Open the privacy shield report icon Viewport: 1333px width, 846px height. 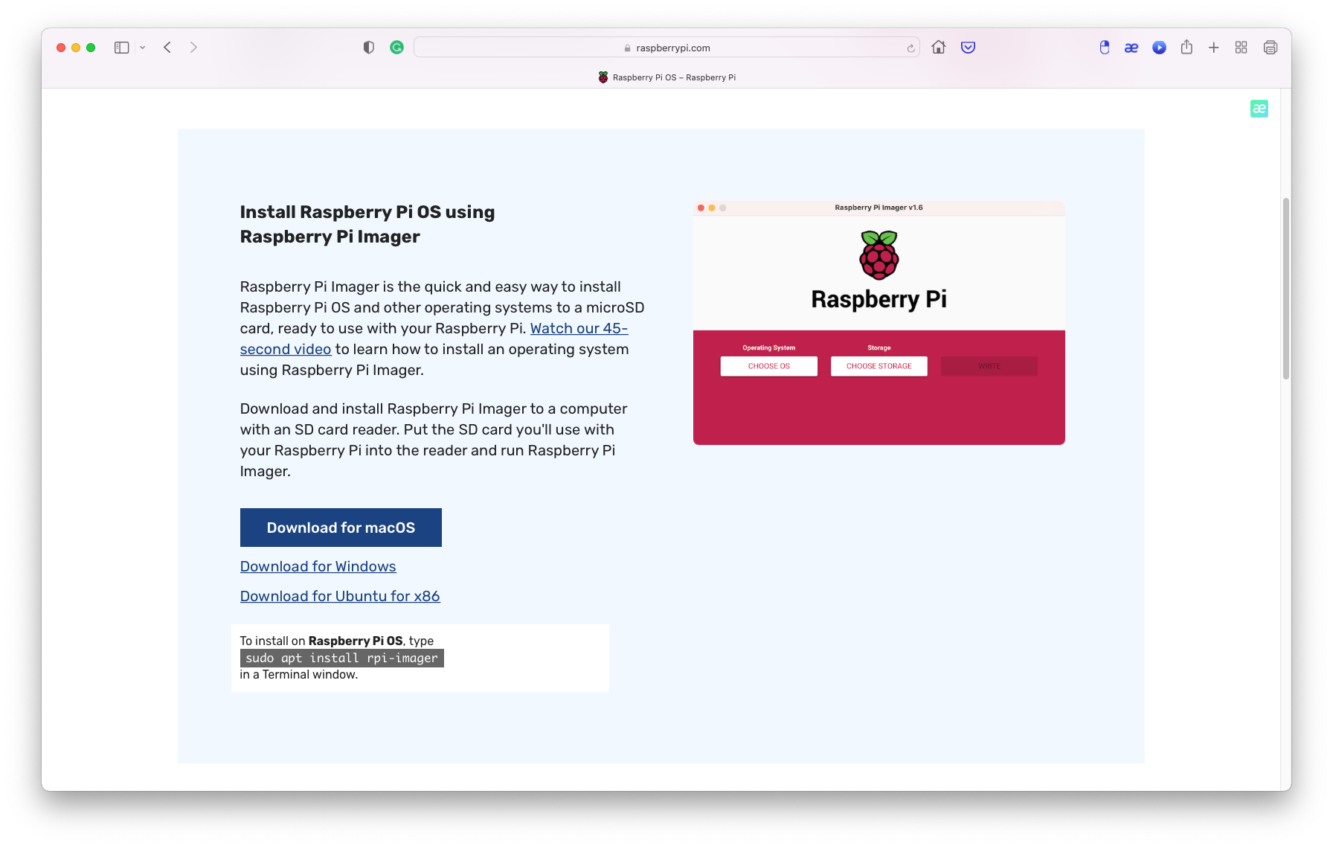coord(368,48)
